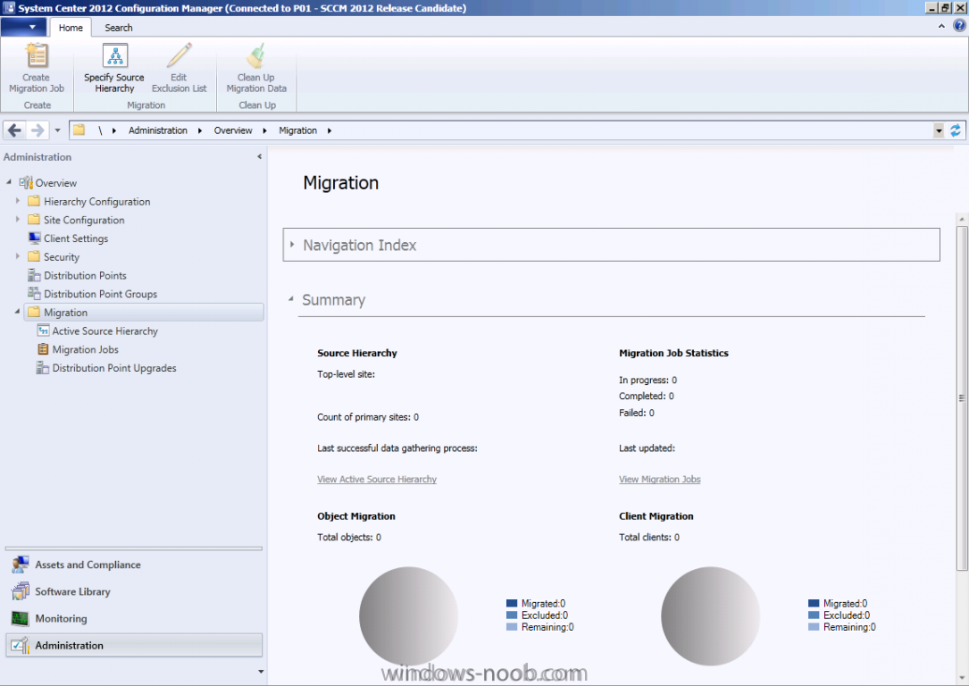Open workspace pane options arrow
The height and width of the screenshot is (686, 969).
pos(261,672)
